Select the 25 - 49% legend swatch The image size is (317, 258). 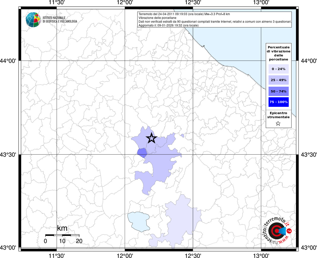click(x=278, y=80)
